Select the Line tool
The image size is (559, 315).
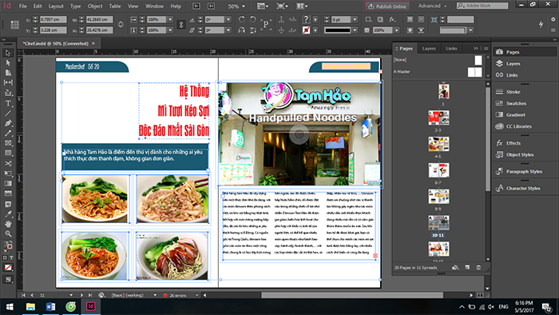tap(8, 114)
